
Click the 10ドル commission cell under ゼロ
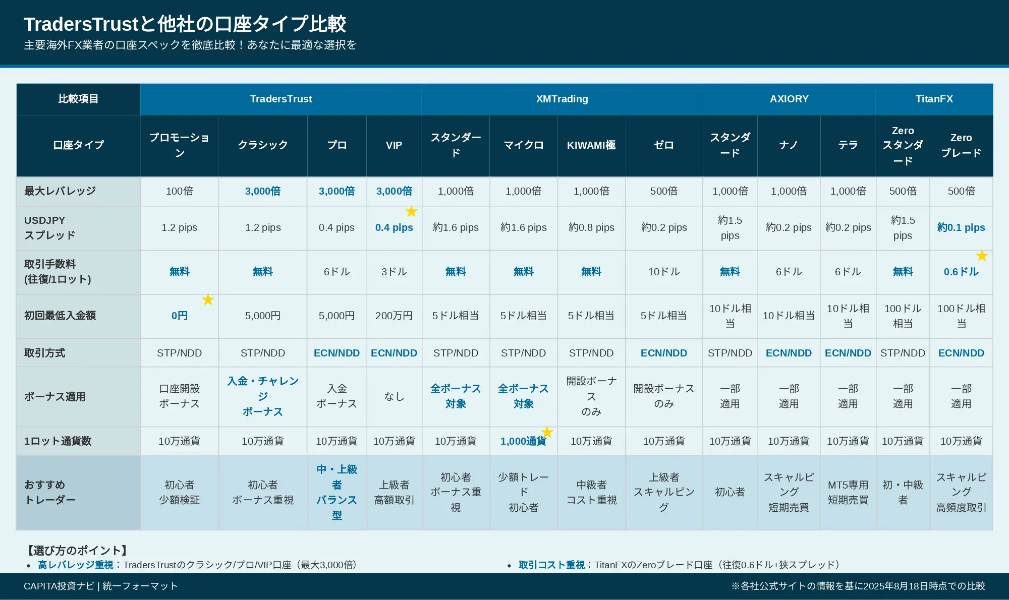point(664,272)
